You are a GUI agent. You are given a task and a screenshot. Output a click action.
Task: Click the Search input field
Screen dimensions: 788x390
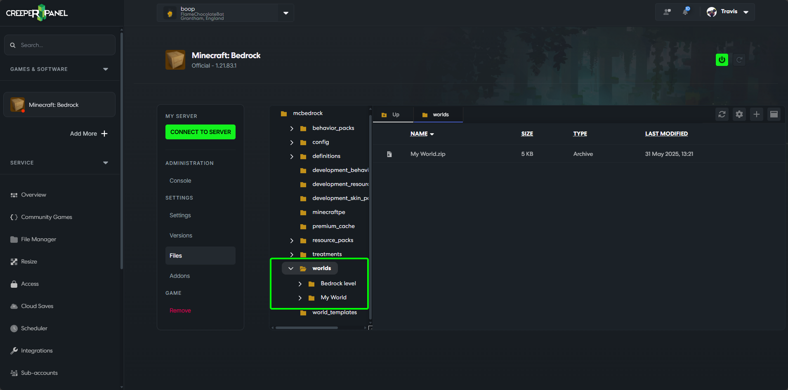click(x=59, y=45)
